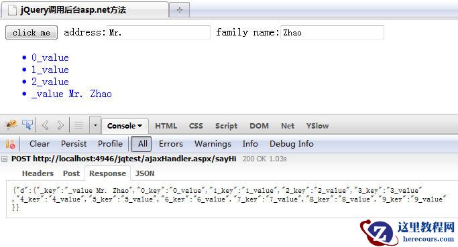The width and height of the screenshot is (458, 247).
Task: Open the Net panel
Action: pyautogui.click(x=288, y=126)
